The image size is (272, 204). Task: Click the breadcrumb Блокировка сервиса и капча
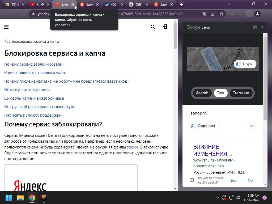click(x=35, y=41)
